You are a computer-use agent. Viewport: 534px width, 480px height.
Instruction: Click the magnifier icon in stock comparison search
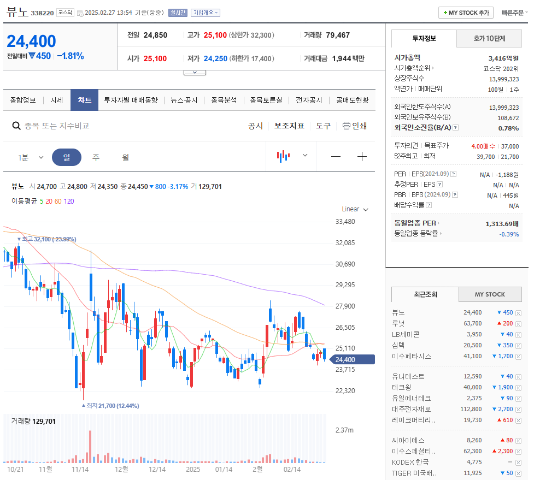click(15, 126)
